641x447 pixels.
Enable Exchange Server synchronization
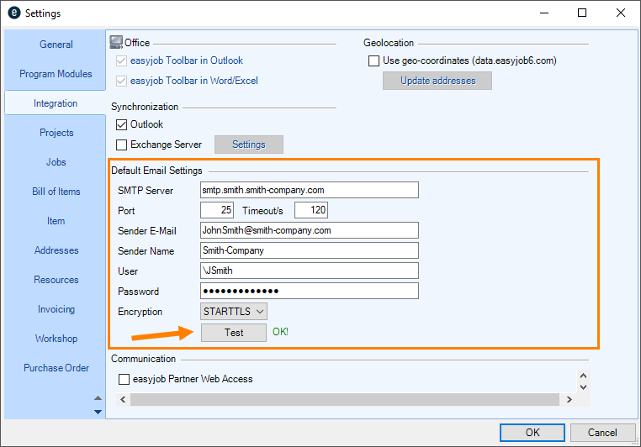coord(121,145)
